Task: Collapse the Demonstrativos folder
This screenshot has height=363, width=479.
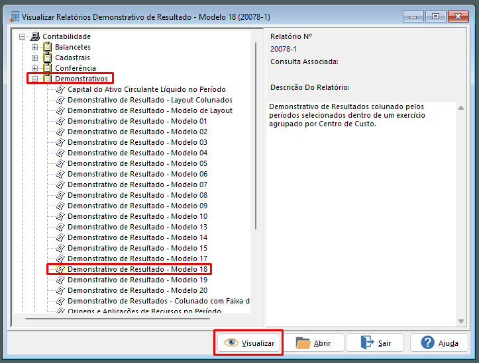Action: [34, 79]
